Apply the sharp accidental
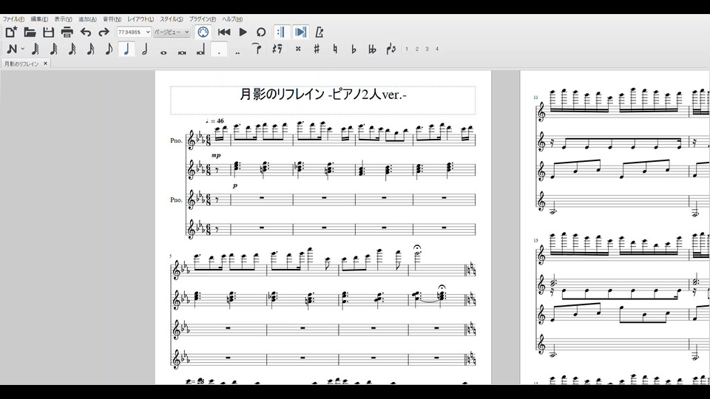This screenshot has width=710, height=399. pyautogui.click(x=317, y=49)
